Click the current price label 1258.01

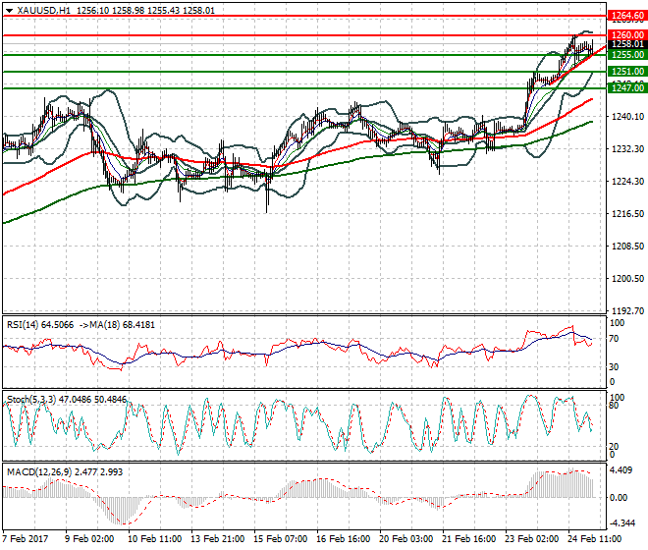coord(627,44)
